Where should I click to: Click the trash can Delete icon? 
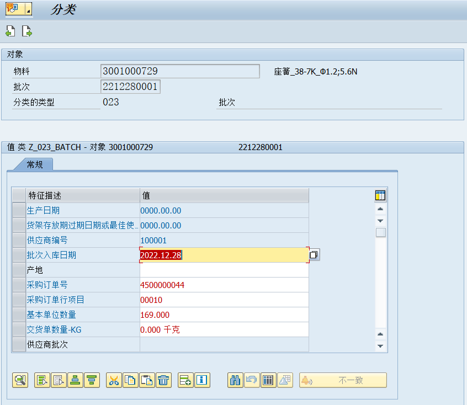pyautogui.click(x=163, y=380)
